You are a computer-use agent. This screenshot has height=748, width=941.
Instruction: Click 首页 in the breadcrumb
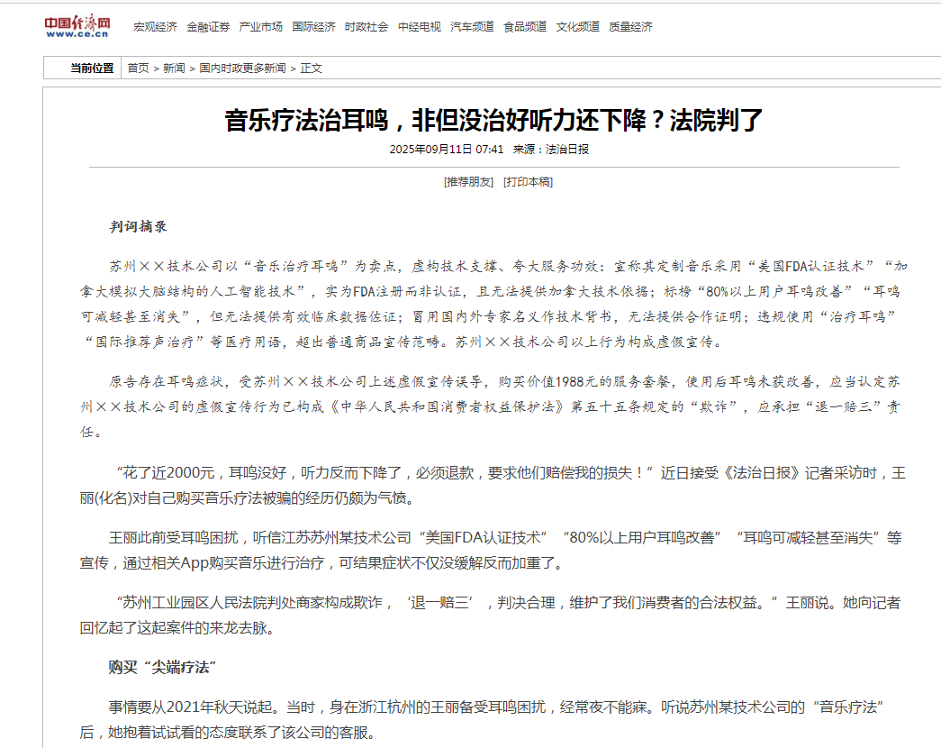[x=138, y=68]
